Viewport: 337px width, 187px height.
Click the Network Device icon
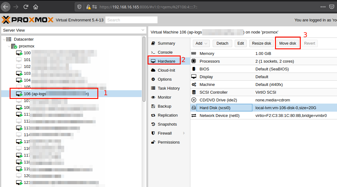click(195, 115)
